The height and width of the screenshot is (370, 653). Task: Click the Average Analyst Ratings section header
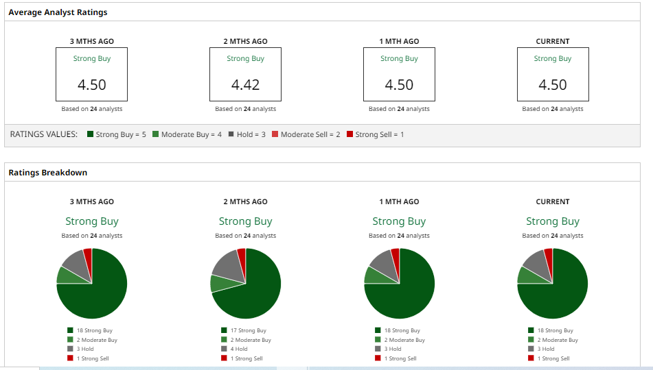tap(58, 12)
